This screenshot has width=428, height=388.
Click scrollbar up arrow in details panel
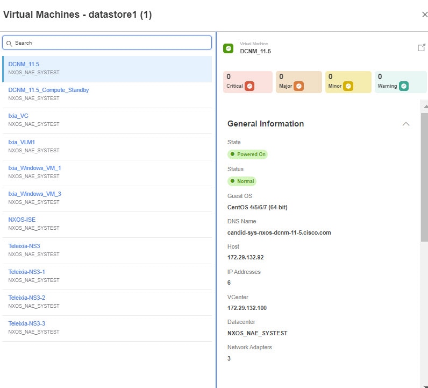click(x=425, y=107)
